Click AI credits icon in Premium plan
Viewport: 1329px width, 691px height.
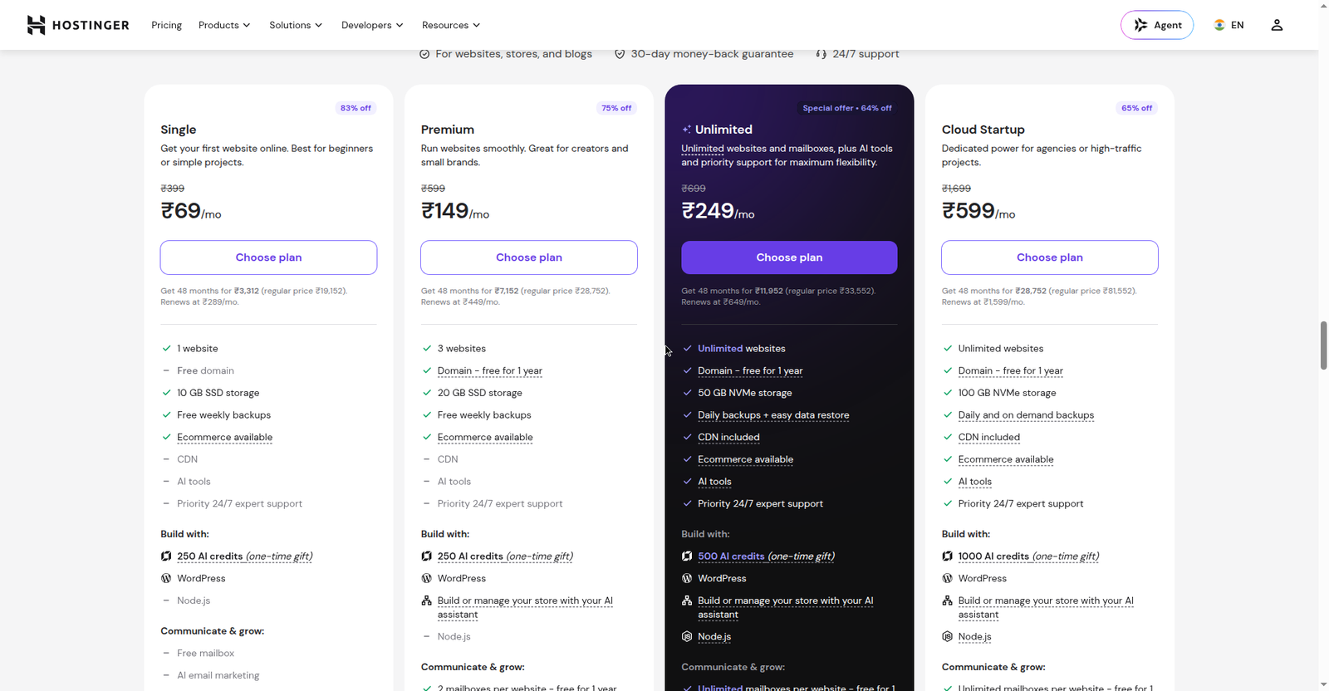click(x=426, y=556)
